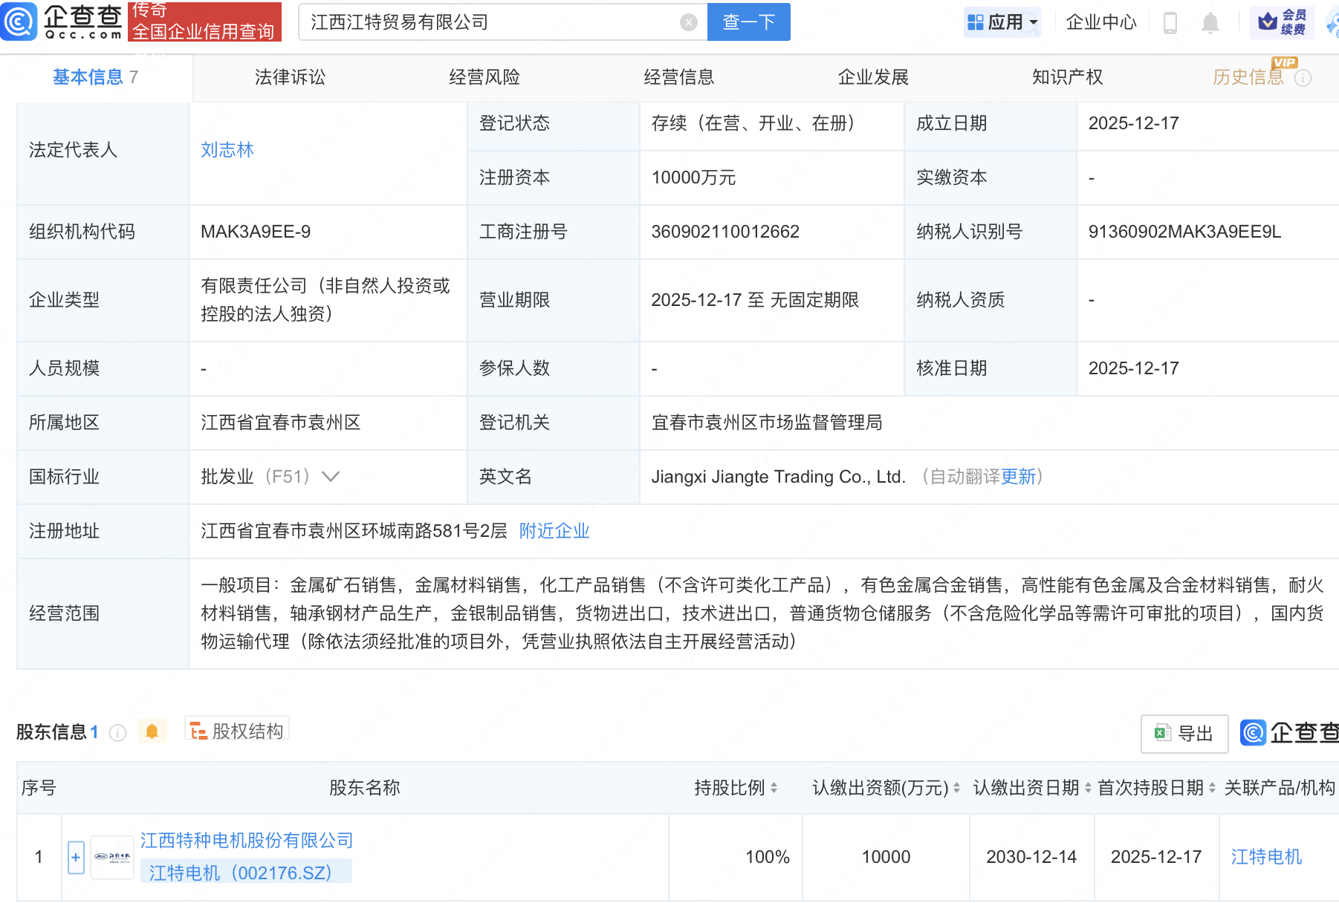The image size is (1339, 903).
Task: Toggle sorting on 持股比例 column
Action: pyautogui.click(x=776, y=789)
